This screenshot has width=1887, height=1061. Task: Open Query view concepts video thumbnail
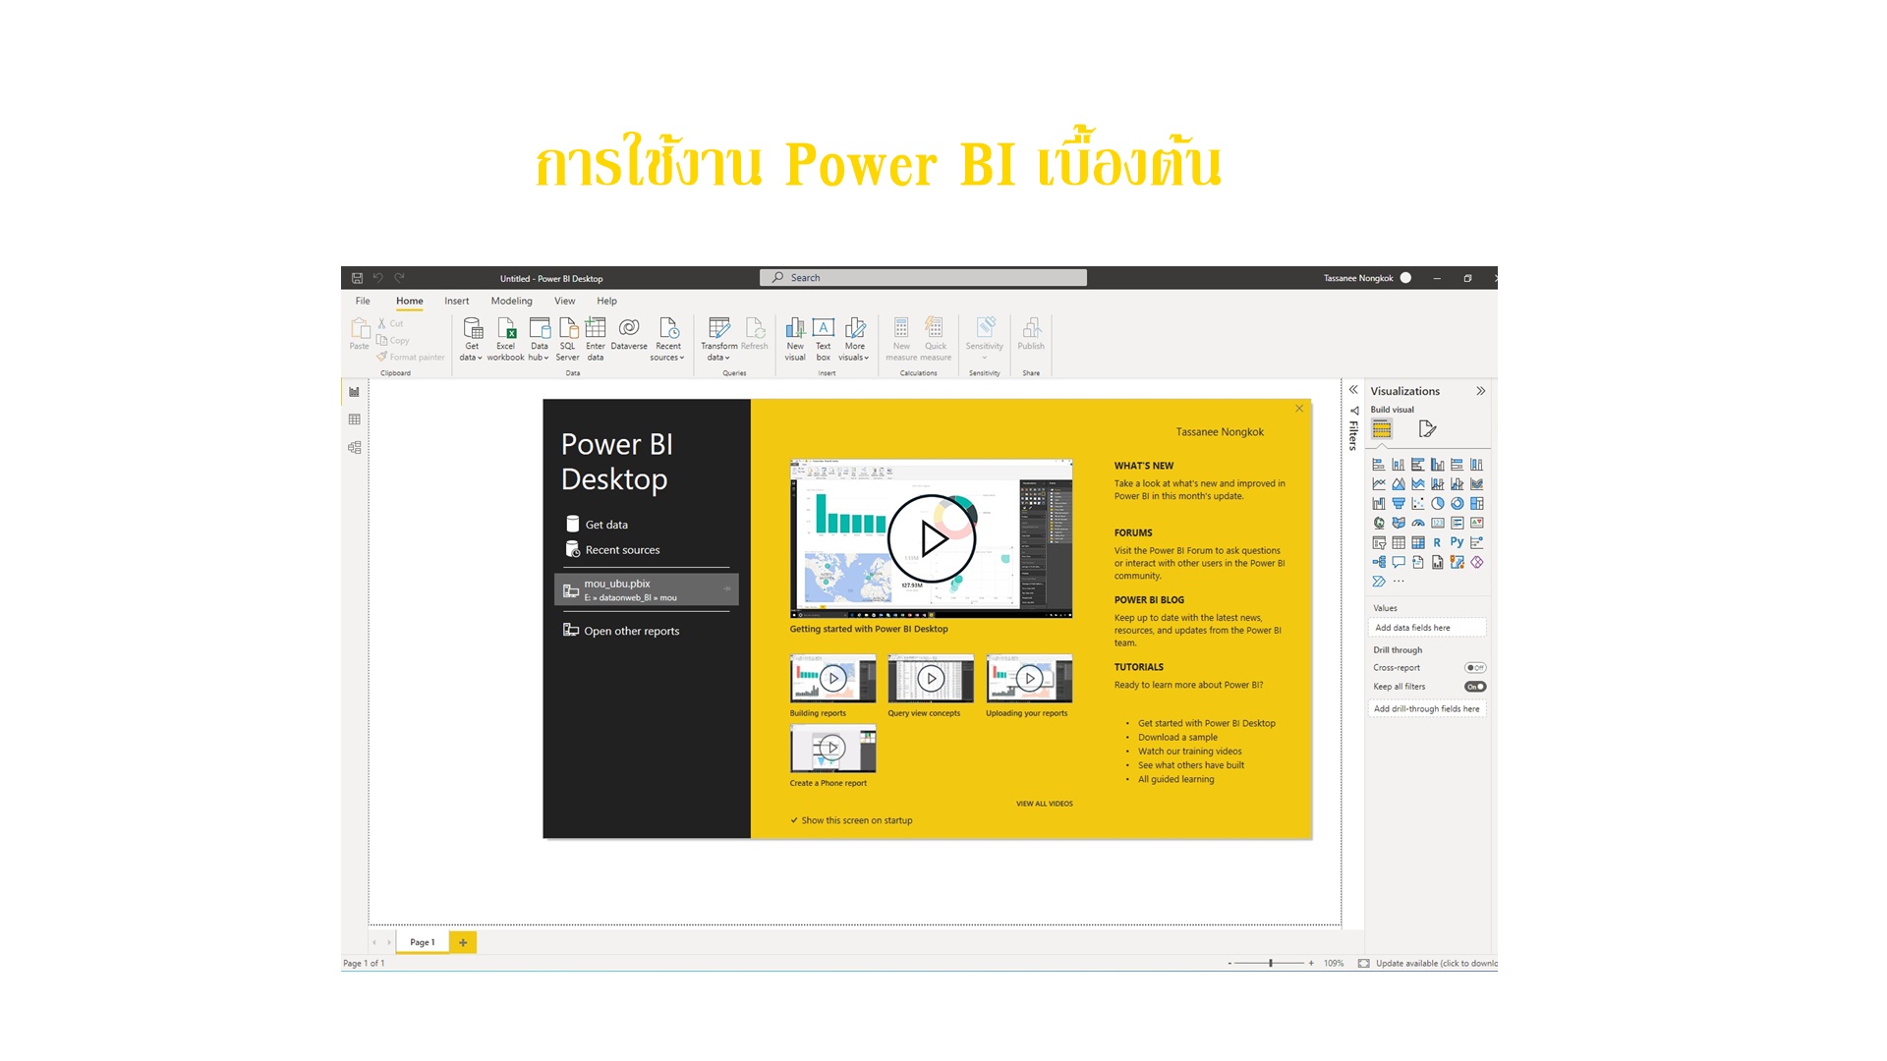click(x=931, y=678)
